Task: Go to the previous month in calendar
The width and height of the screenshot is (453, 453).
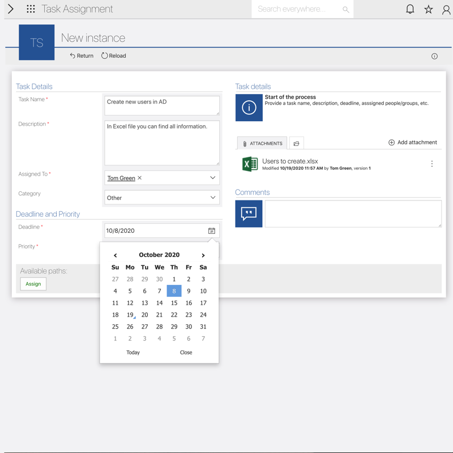Action: tap(116, 255)
